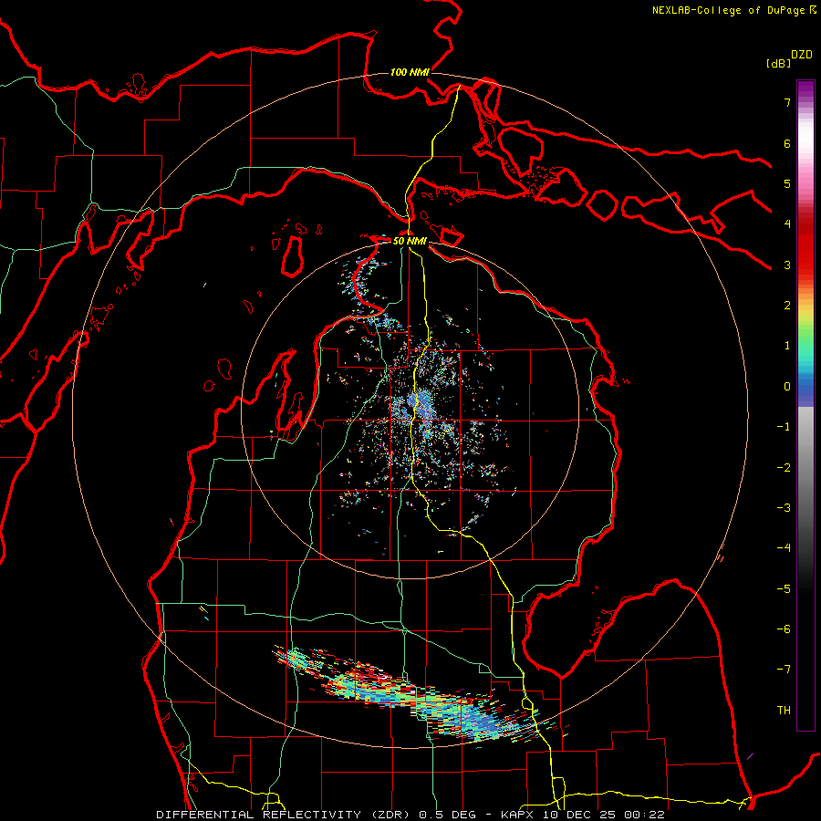Click the 0 value on color scale
This screenshot has width=821, height=821.
[x=787, y=387]
